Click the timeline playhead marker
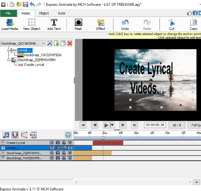The width and height of the screenshot is (201, 191). pyautogui.click(x=103, y=138)
